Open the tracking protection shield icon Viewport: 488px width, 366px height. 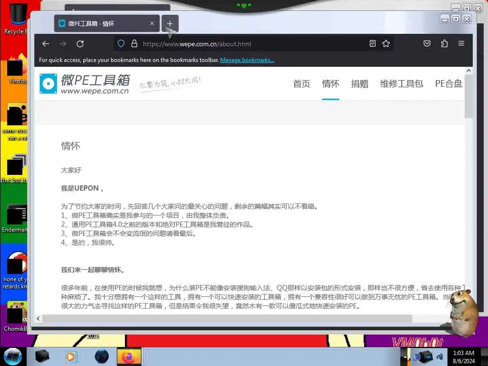(121, 43)
